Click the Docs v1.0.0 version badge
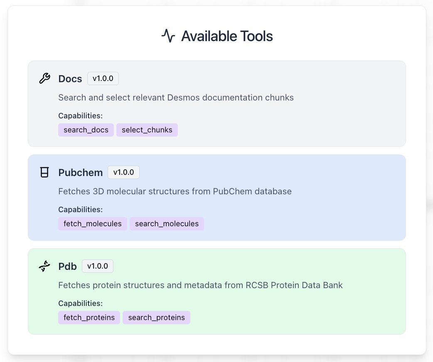The width and height of the screenshot is (433, 362). click(x=103, y=78)
